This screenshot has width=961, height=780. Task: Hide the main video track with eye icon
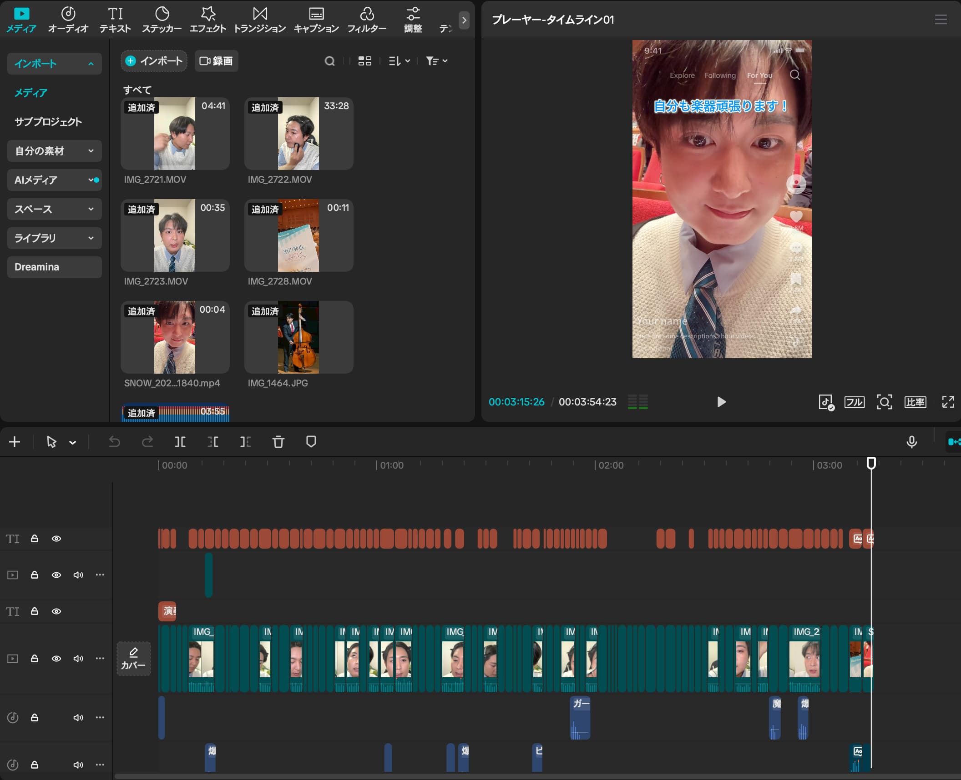[x=56, y=659]
